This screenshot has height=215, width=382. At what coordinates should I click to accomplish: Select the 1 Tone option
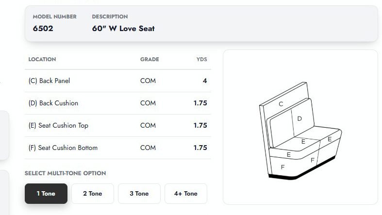pyautogui.click(x=46, y=194)
